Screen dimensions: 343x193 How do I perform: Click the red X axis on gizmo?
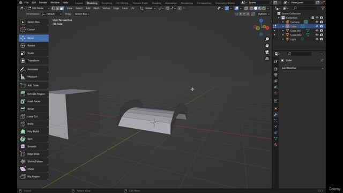click(x=267, y=28)
